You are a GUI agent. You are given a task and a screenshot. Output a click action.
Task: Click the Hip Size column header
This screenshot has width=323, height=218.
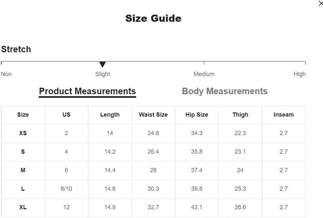coord(197,115)
